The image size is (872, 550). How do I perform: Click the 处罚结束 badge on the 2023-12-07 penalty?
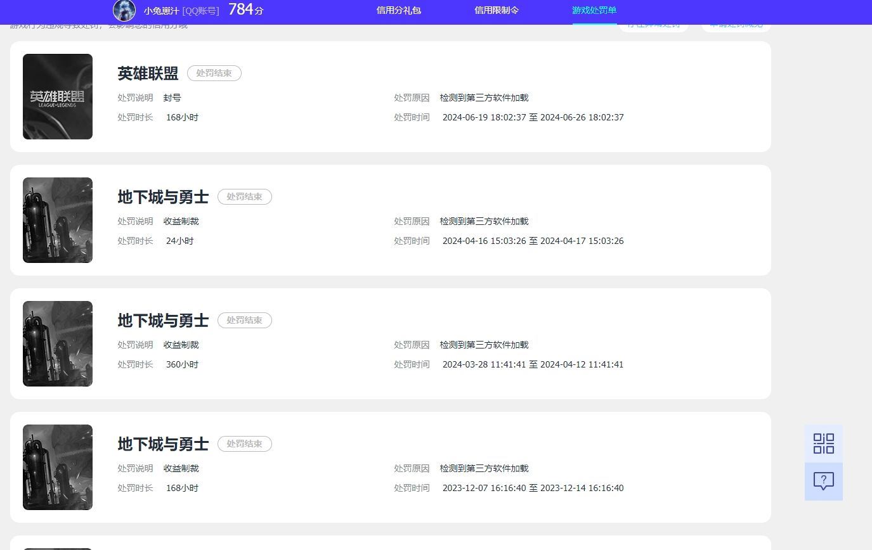tap(244, 444)
